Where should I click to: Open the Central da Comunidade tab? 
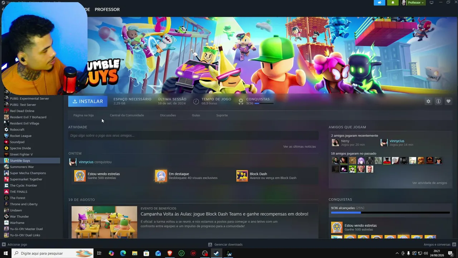click(x=127, y=115)
